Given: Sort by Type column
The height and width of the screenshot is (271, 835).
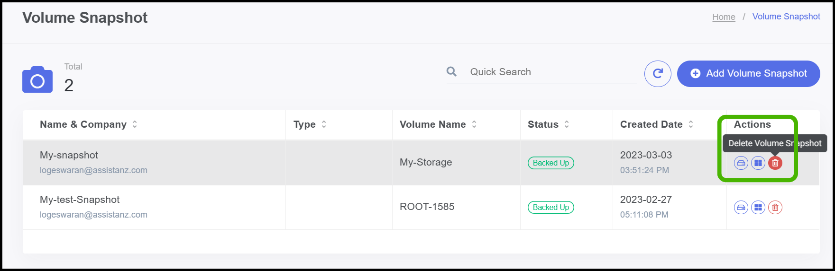Looking at the screenshot, I should tap(324, 124).
